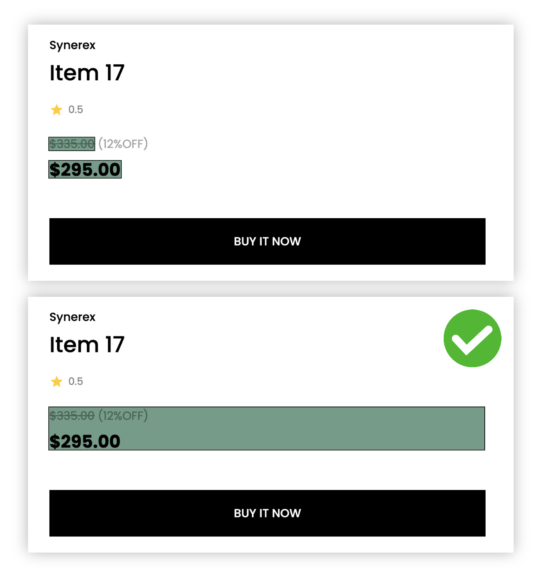
Task: Click highlighted $295.00 price in top card
Action: (85, 169)
